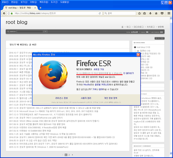Open post 이벤트ID 10 (0x80041003) 문제 해결
173x158 pixels.
(35, 131)
